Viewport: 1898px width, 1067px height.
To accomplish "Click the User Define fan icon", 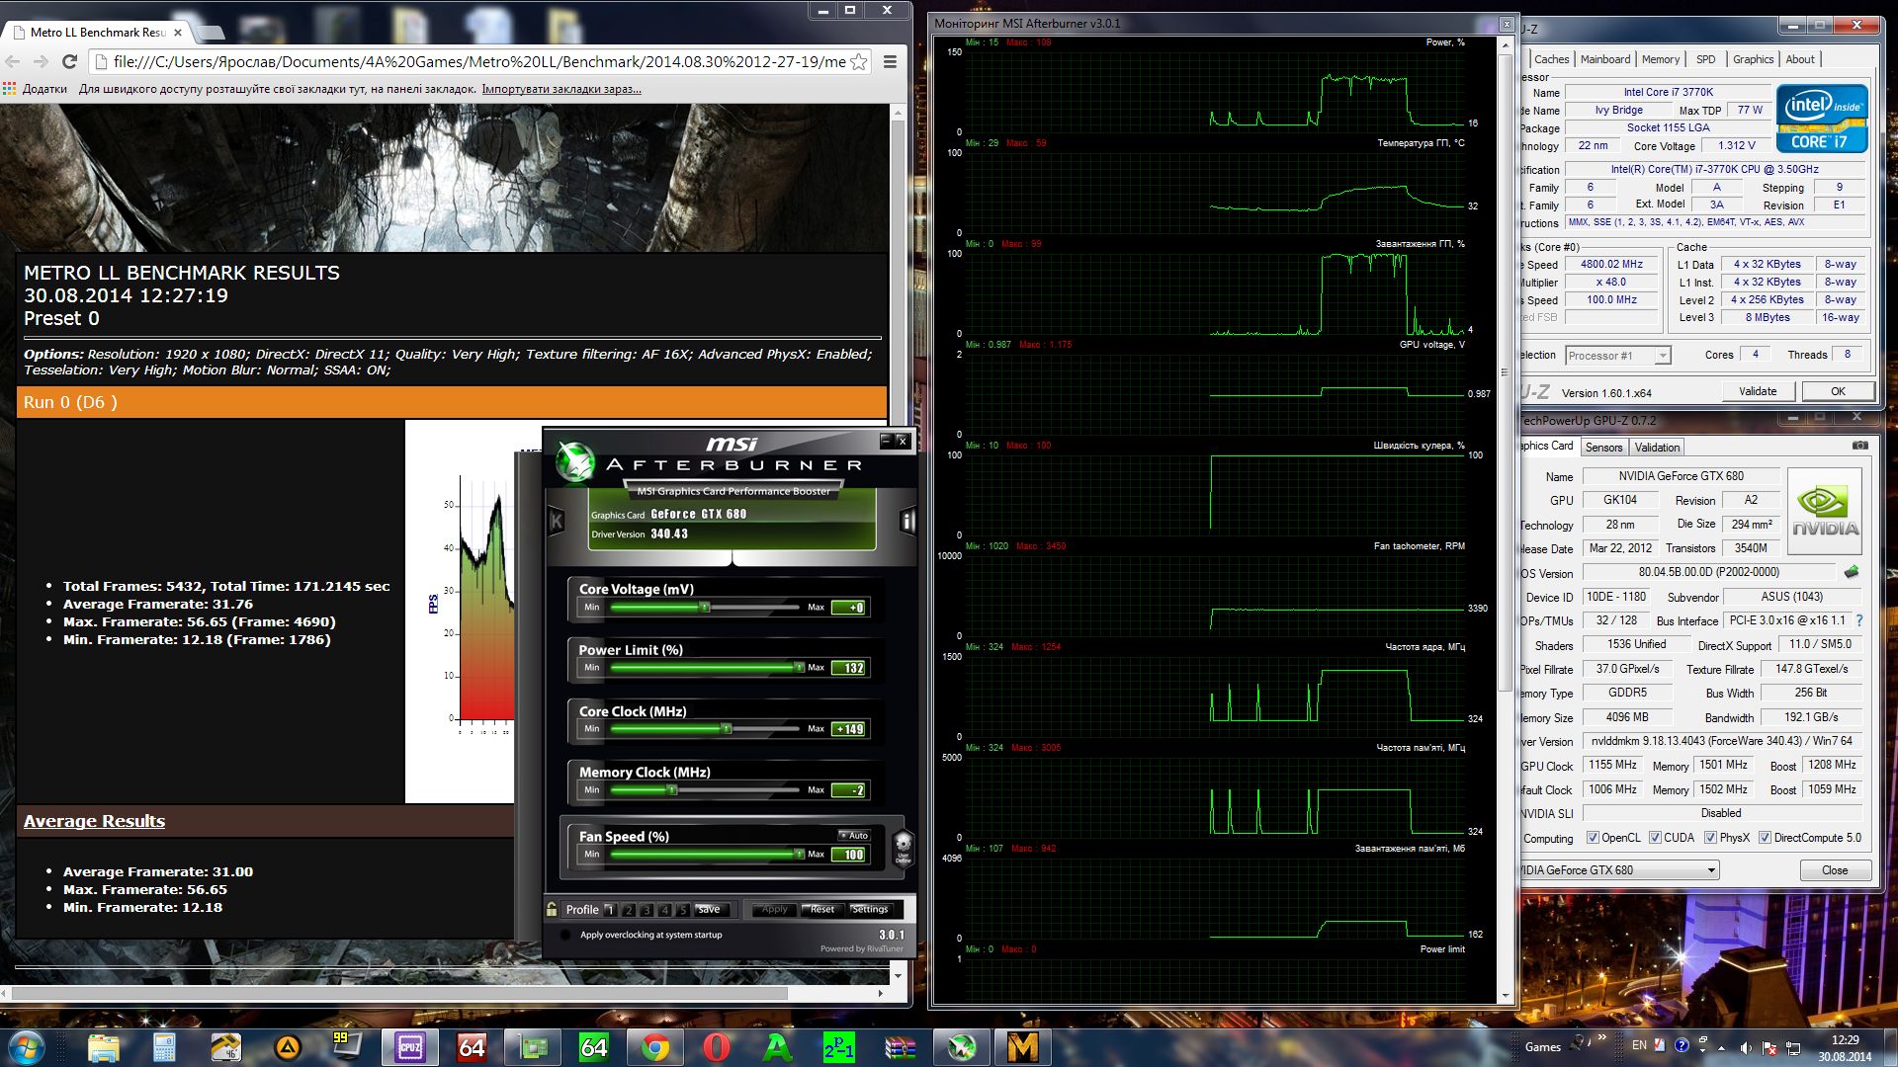I will [903, 847].
